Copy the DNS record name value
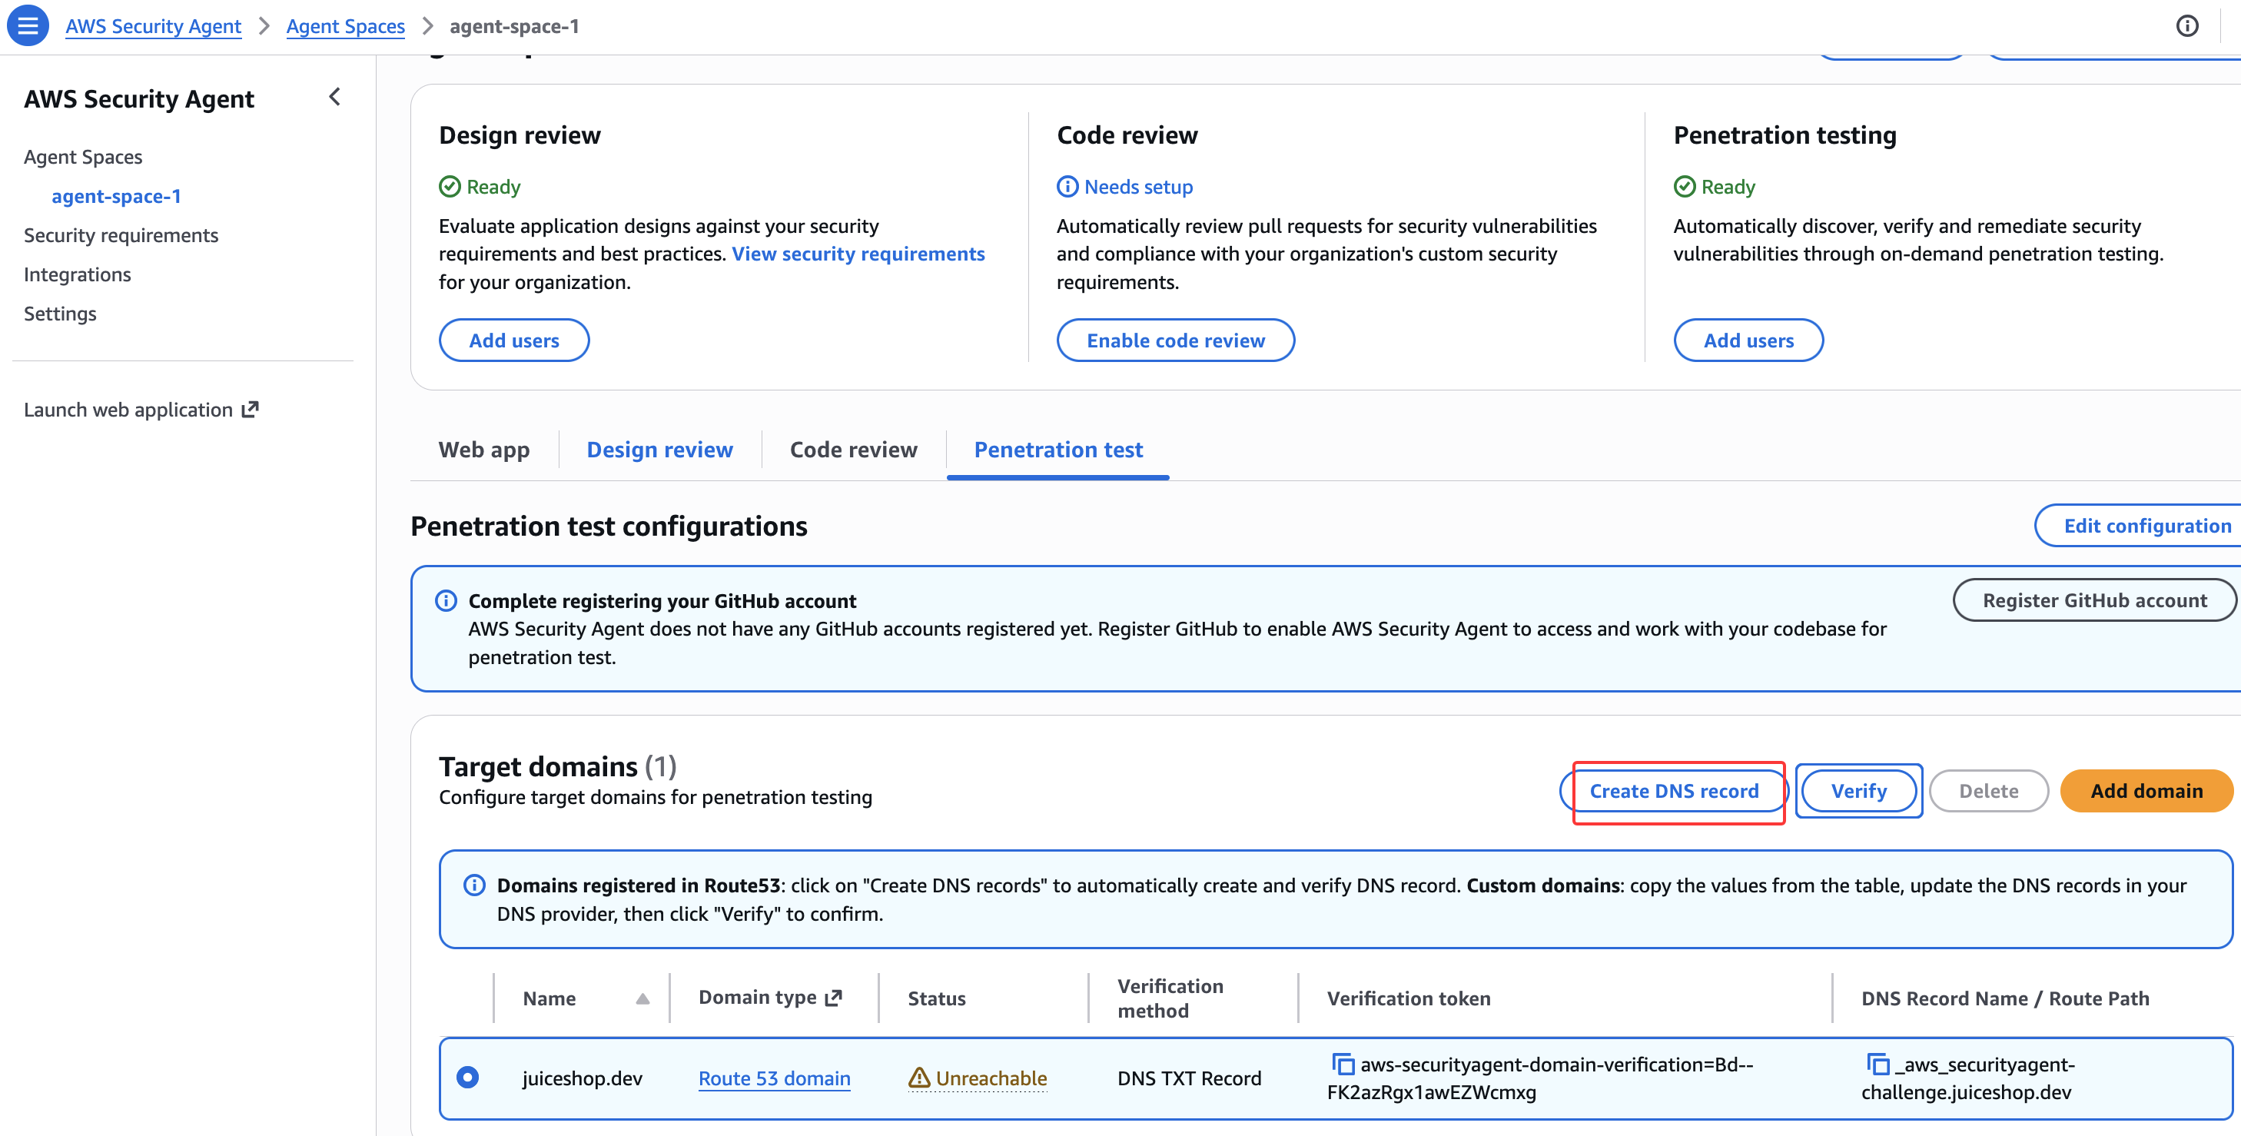 tap(1877, 1064)
